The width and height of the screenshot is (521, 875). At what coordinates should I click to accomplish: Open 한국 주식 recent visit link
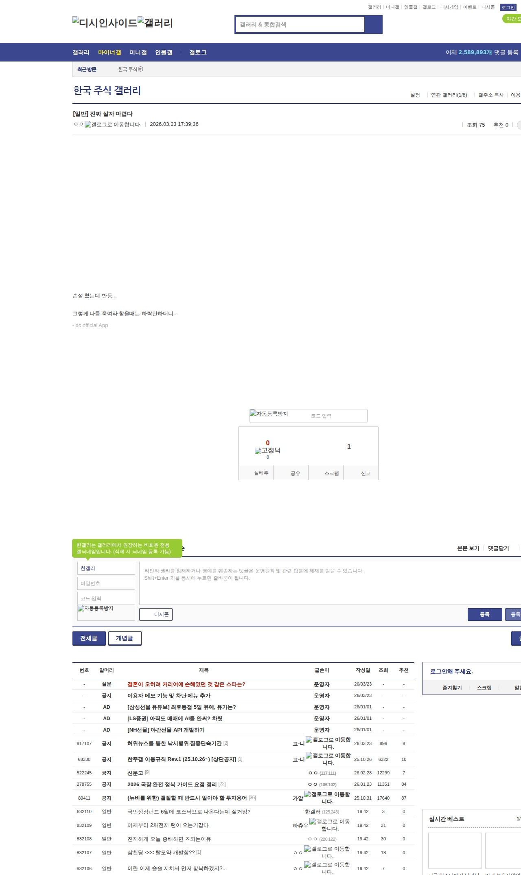click(131, 69)
